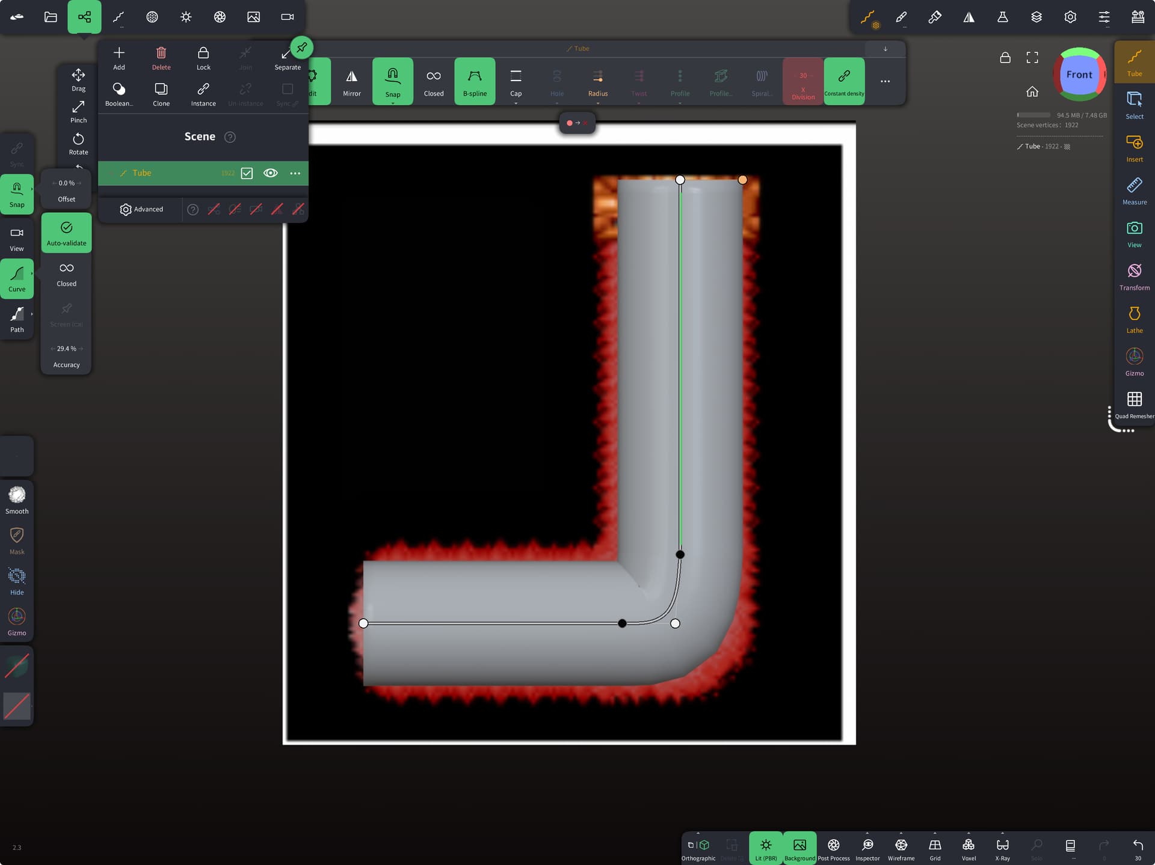
Task: Disable the Auto-validate toggle
Action: pyautogui.click(x=66, y=233)
